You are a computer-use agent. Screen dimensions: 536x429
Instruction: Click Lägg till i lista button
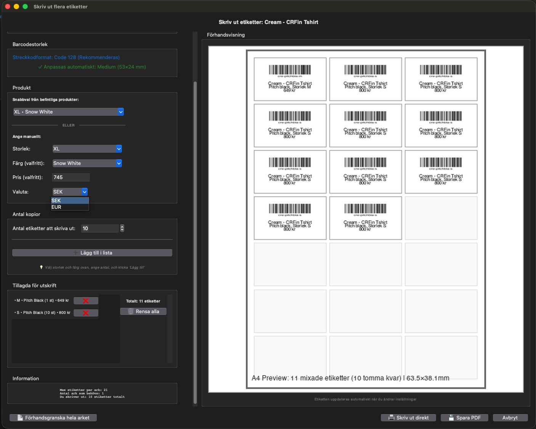coord(92,253)
